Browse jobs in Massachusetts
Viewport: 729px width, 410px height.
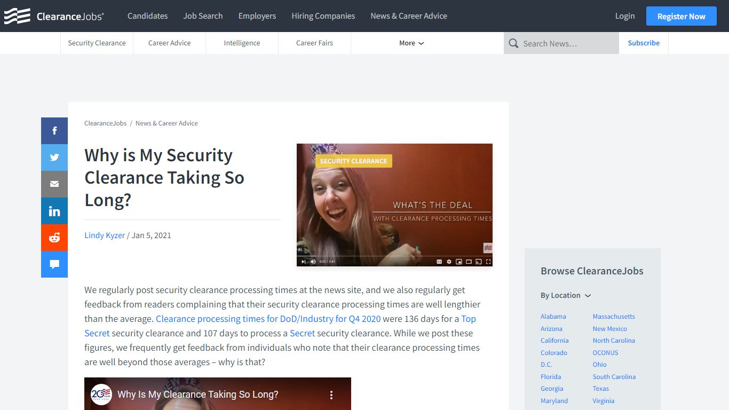[x=614, y=317]
